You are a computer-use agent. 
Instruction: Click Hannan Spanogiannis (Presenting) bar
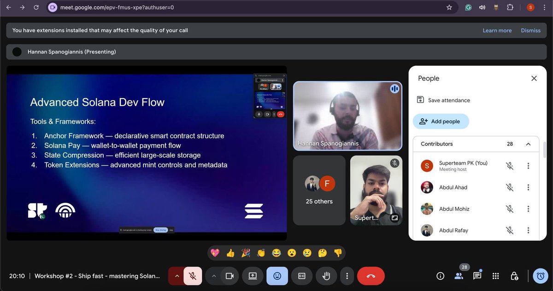(x=276, y=52)
